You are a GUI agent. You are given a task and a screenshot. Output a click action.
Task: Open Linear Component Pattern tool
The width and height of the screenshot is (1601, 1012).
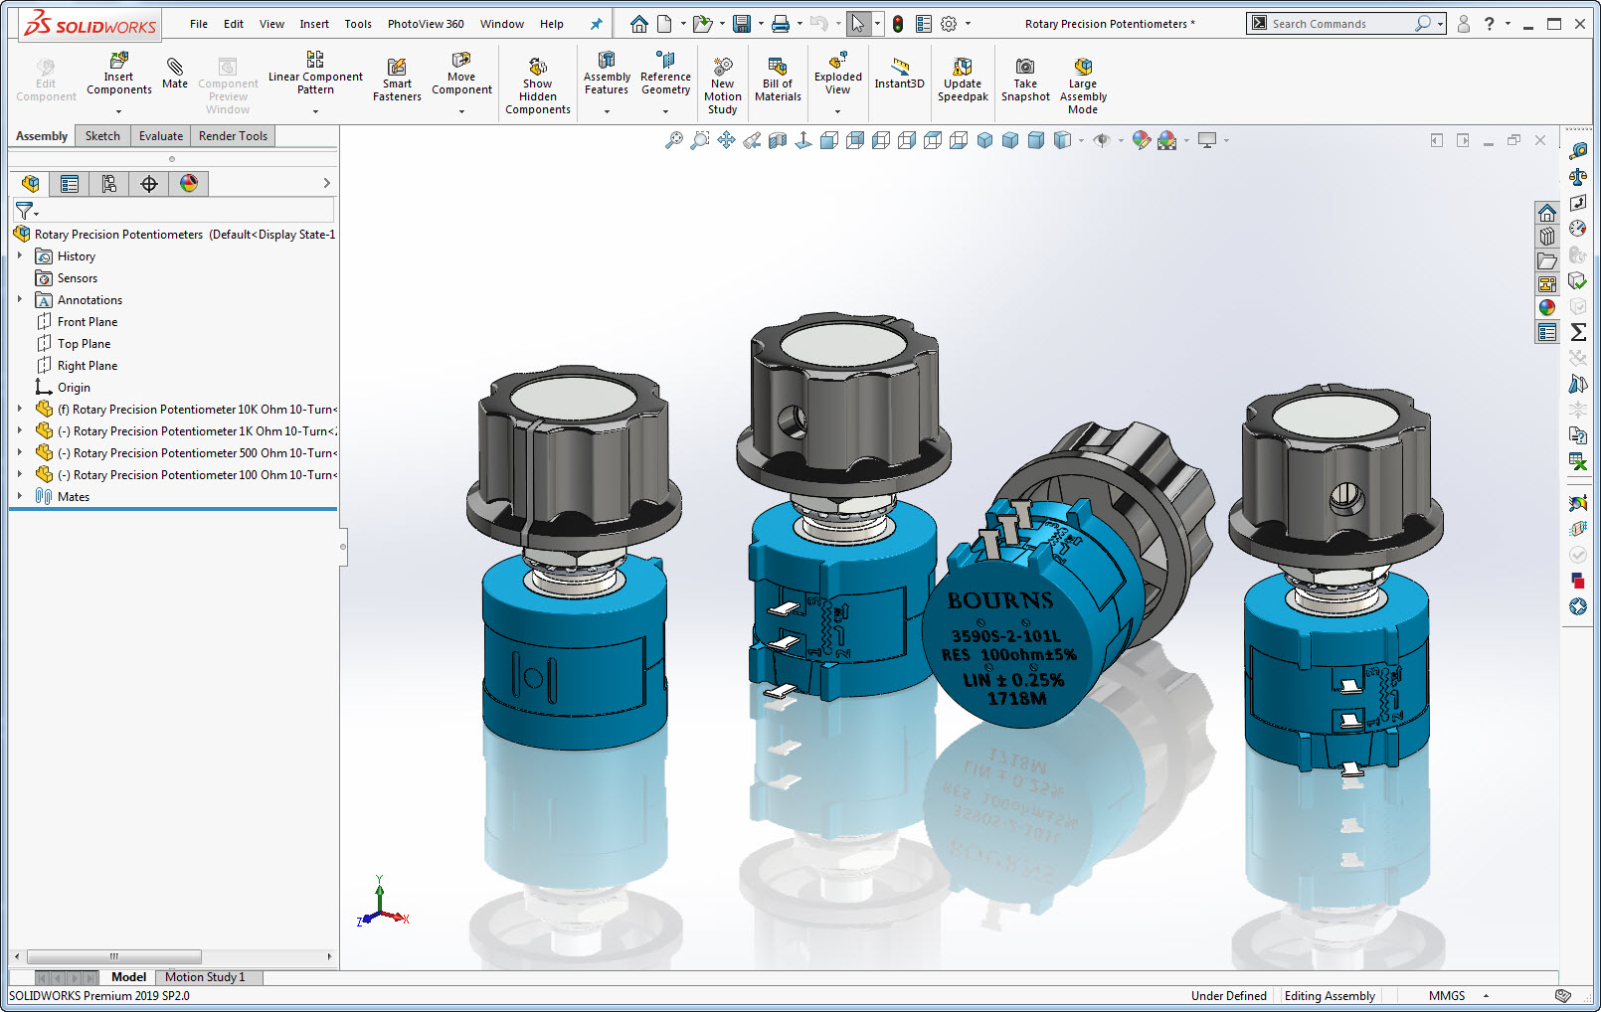(x=315, y=75)
